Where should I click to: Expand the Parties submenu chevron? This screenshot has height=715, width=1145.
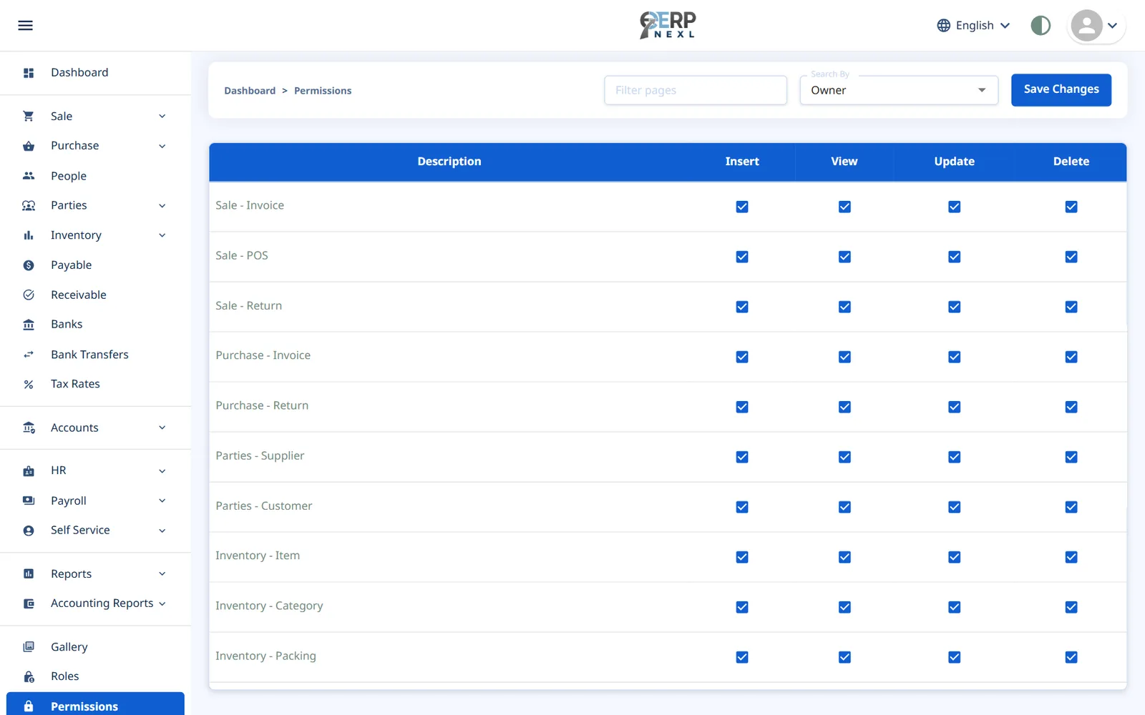coord(162,206)
